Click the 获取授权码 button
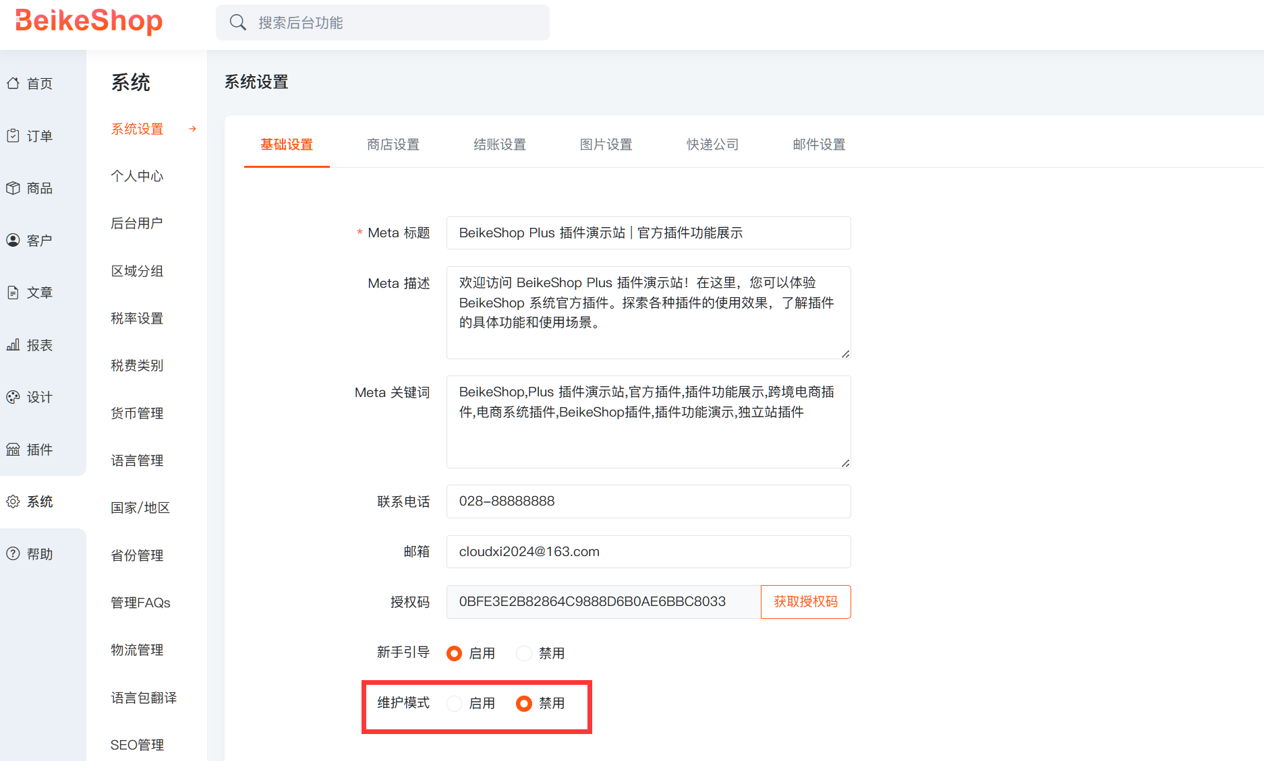The width and height of the screenshot is (1264, 761). 805,602
